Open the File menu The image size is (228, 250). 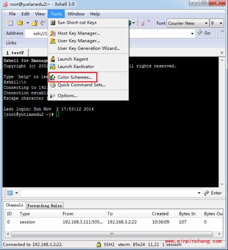coord(12,14)
